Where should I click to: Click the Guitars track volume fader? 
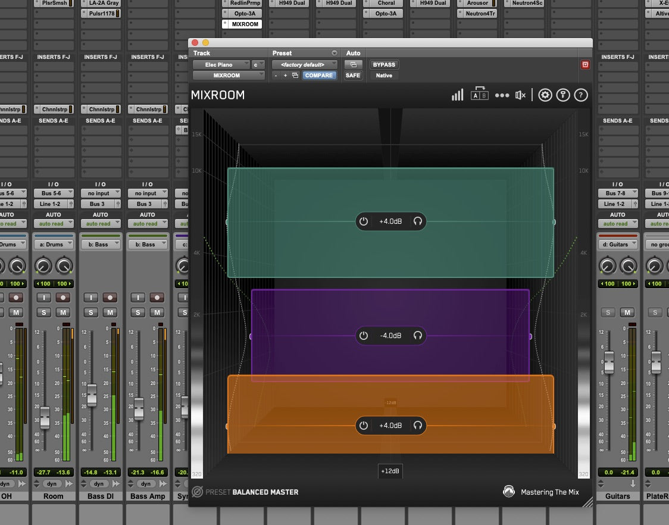pos(609,362)
